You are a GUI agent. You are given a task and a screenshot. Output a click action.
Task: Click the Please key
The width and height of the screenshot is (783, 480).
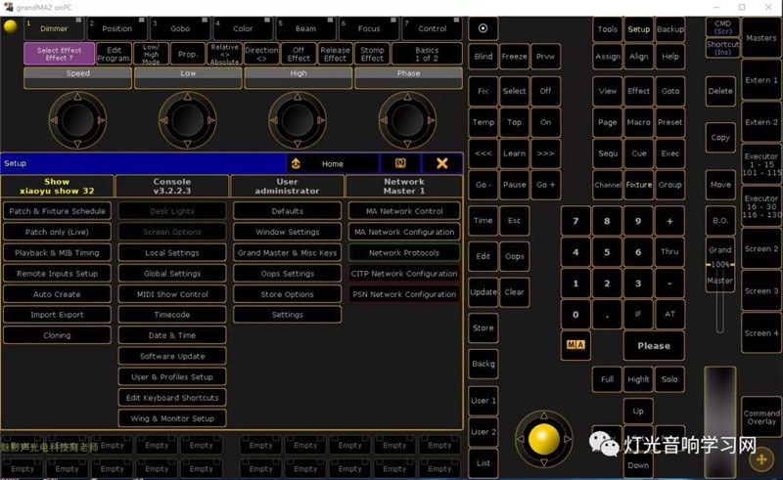(x=654, y=346)
